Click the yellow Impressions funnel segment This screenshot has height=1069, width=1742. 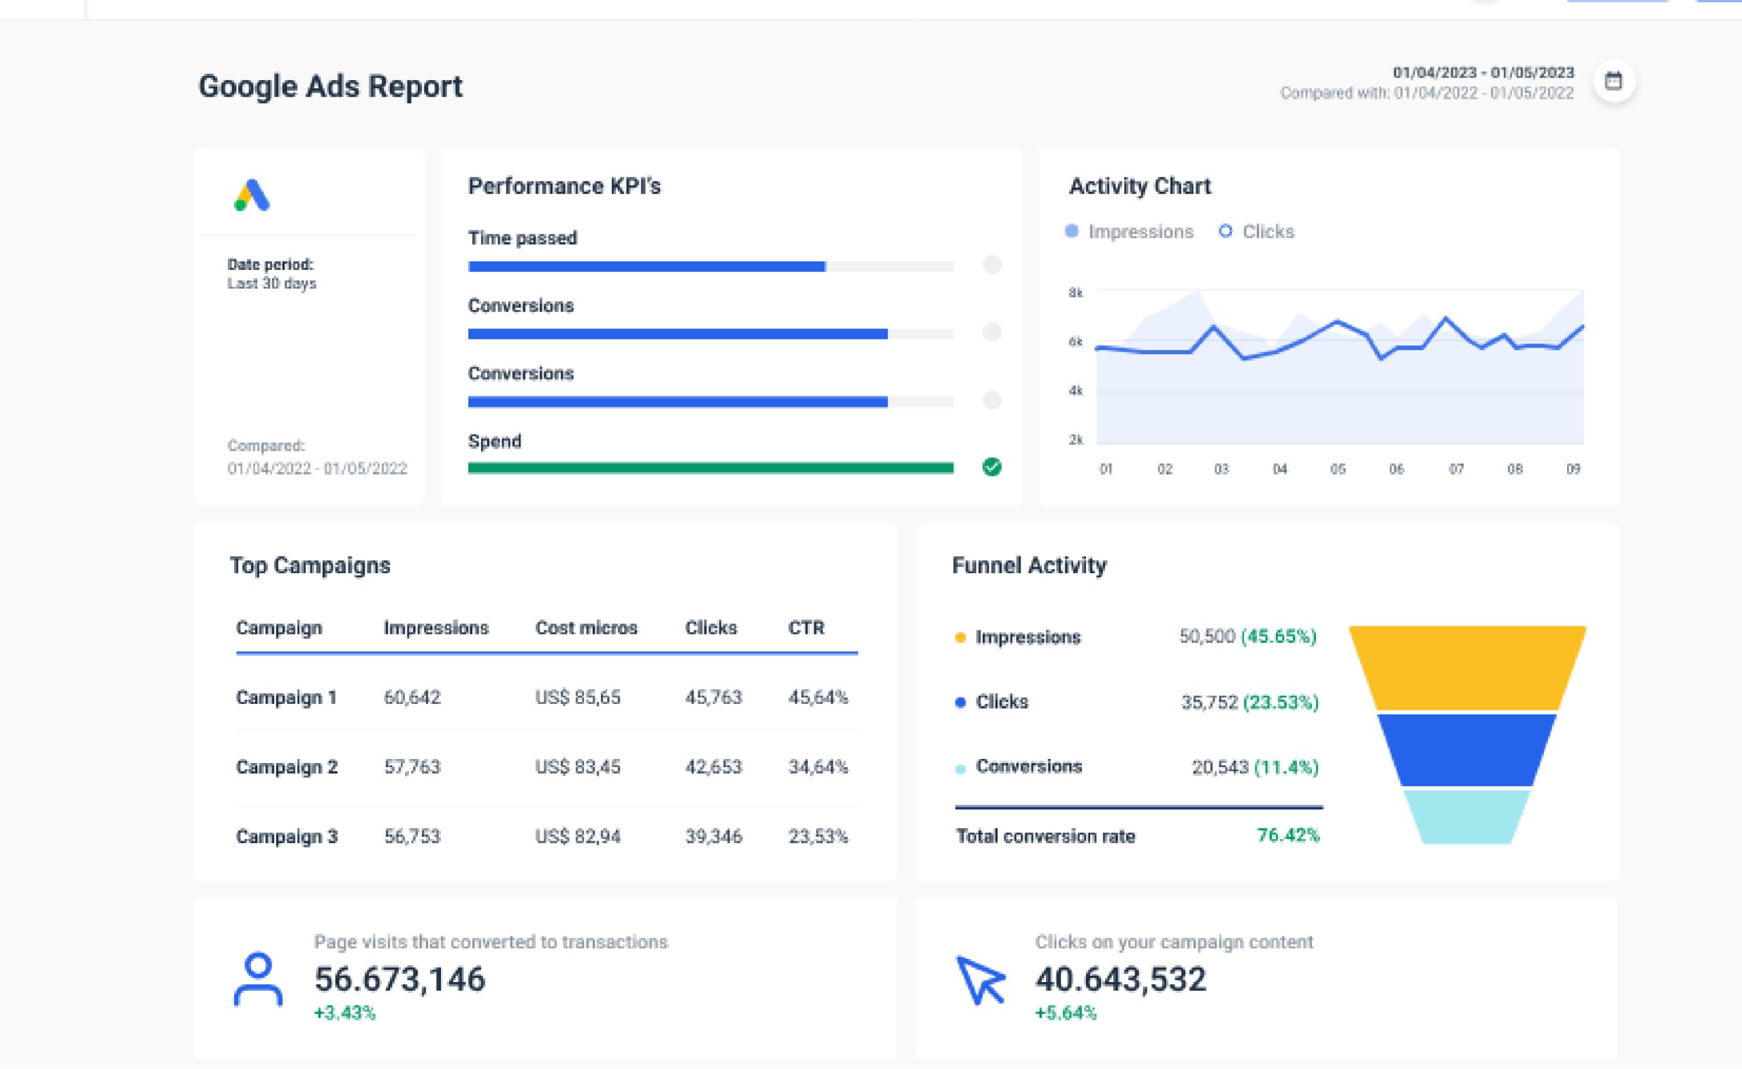(1467, 667)
